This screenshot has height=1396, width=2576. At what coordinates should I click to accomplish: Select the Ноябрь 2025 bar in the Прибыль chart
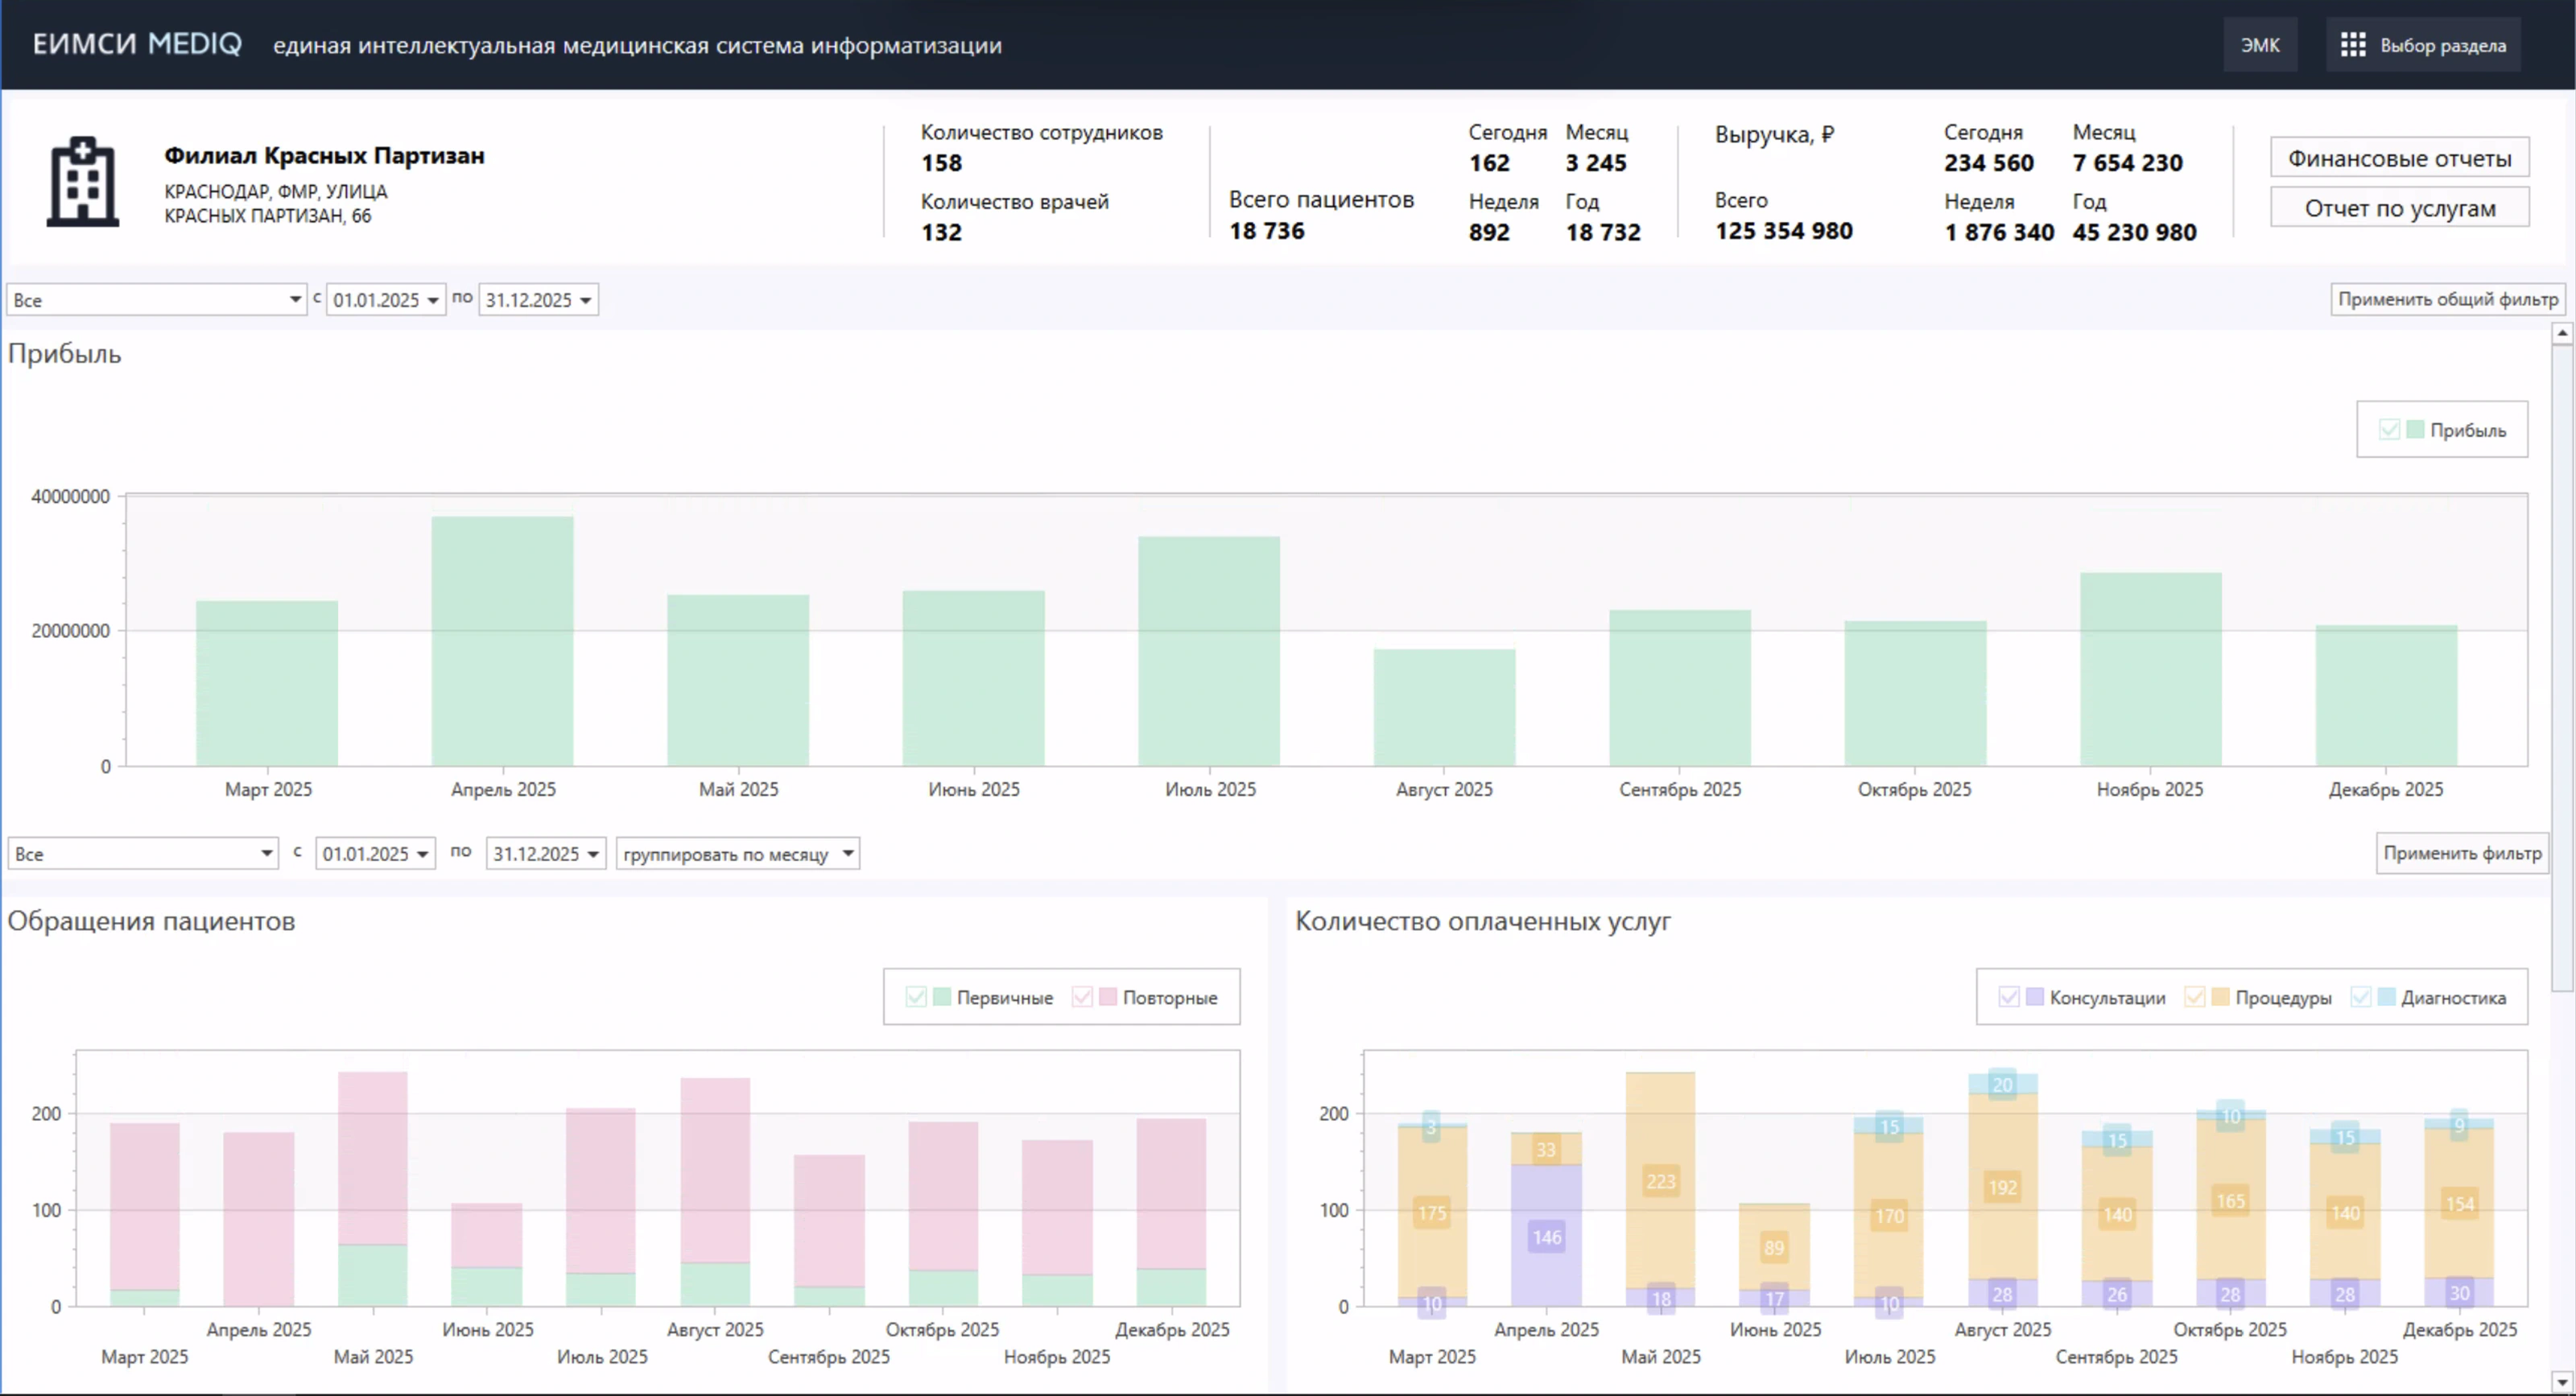(2151, 669)
